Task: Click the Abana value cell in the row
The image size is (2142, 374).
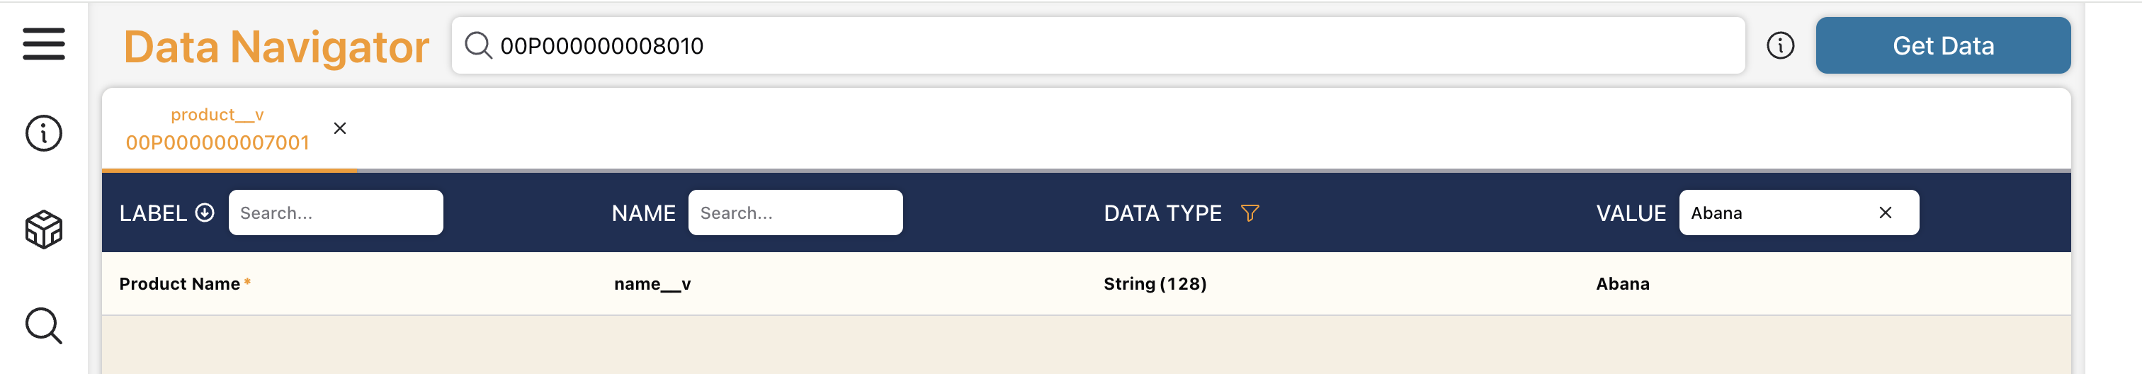Action: (1622, 284)
